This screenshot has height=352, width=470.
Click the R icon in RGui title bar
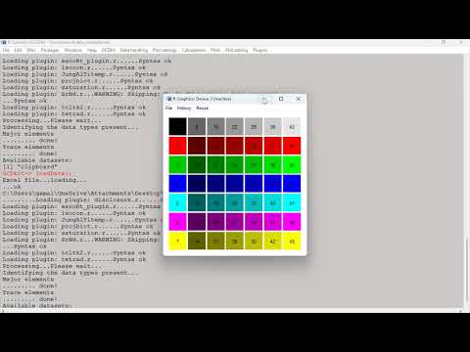4,42
